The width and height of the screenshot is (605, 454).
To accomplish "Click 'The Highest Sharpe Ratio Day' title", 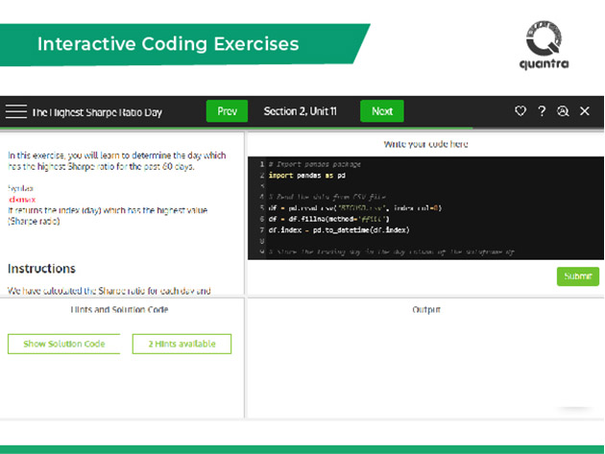I will coord(96,112).
